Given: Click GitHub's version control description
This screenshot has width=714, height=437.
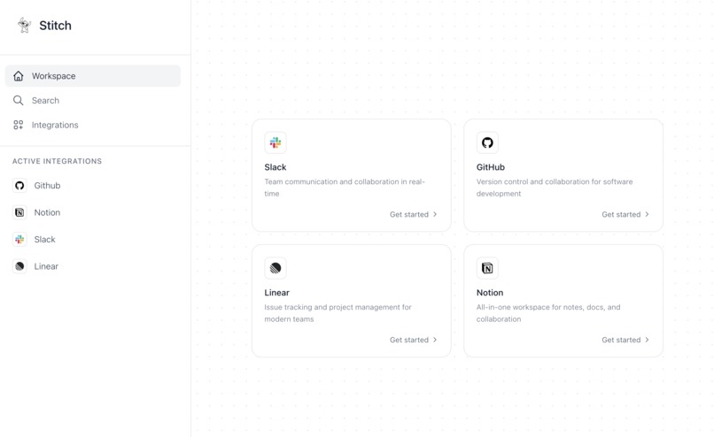Looking at the screenshot, I should [555, 188].
